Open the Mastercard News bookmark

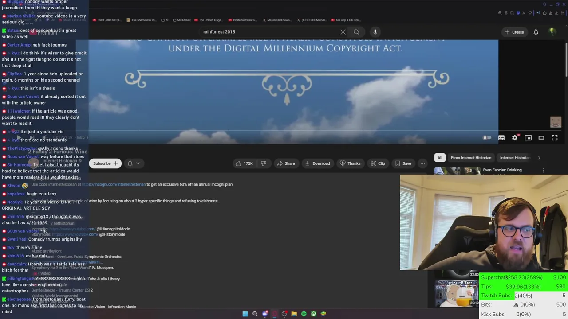point(277,20)
